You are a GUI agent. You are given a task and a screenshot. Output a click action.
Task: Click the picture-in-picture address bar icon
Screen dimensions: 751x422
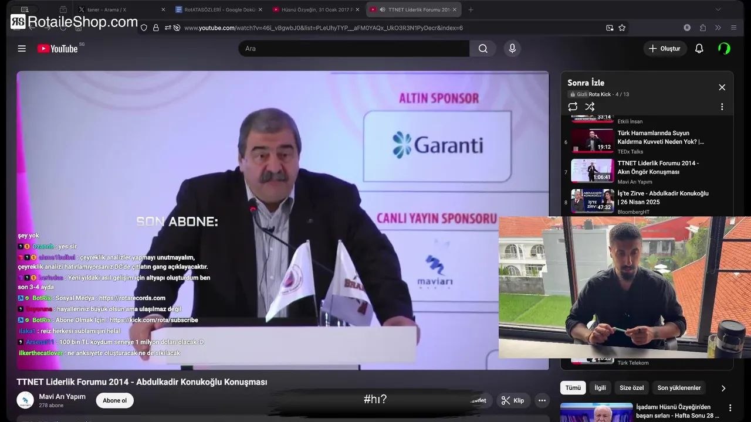click(x=610, y=28)
